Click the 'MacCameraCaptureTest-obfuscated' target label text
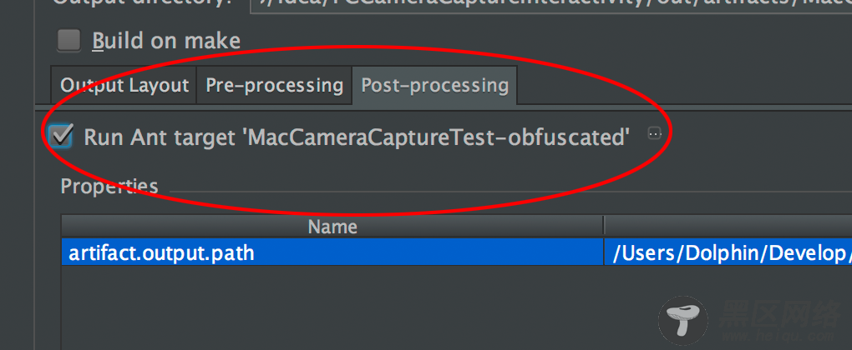 click(436, 137)
